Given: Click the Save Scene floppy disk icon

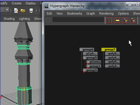Looking at the screenshot, I should [31, 10].
